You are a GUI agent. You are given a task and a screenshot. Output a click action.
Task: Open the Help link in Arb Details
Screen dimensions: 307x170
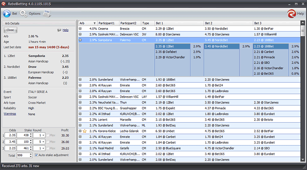coord(65,30)
